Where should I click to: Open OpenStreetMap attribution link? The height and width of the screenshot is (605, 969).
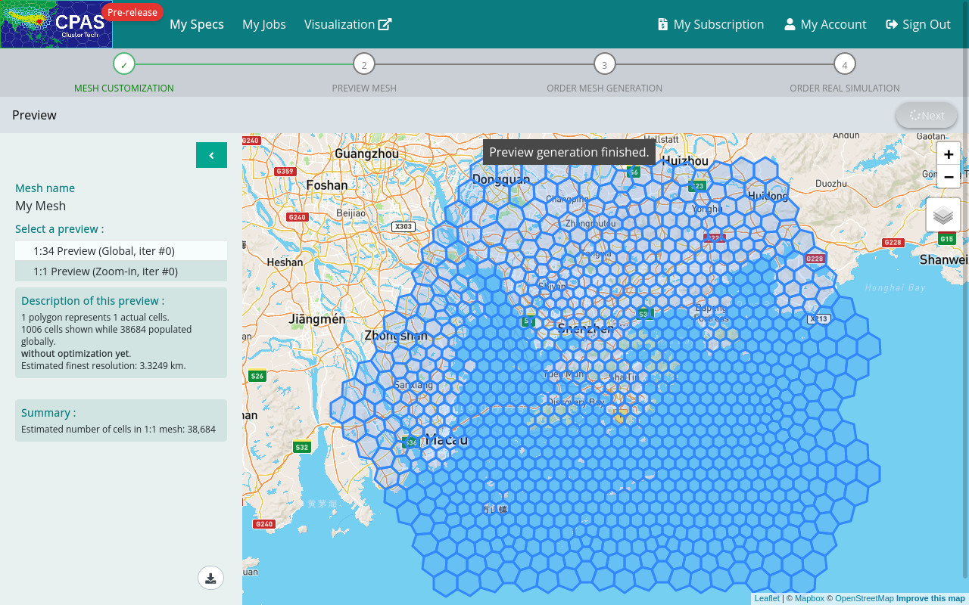click(864, 598)
